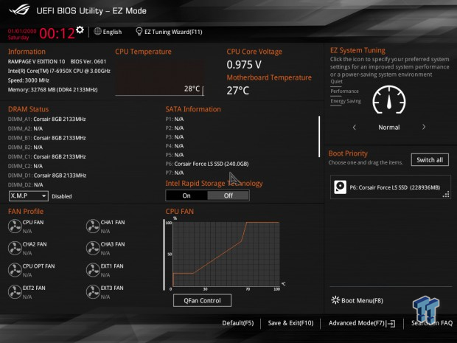Turn Intel Rapid Storage Technology On
This screenshot has height=343, width=457.
click(186, 195)
